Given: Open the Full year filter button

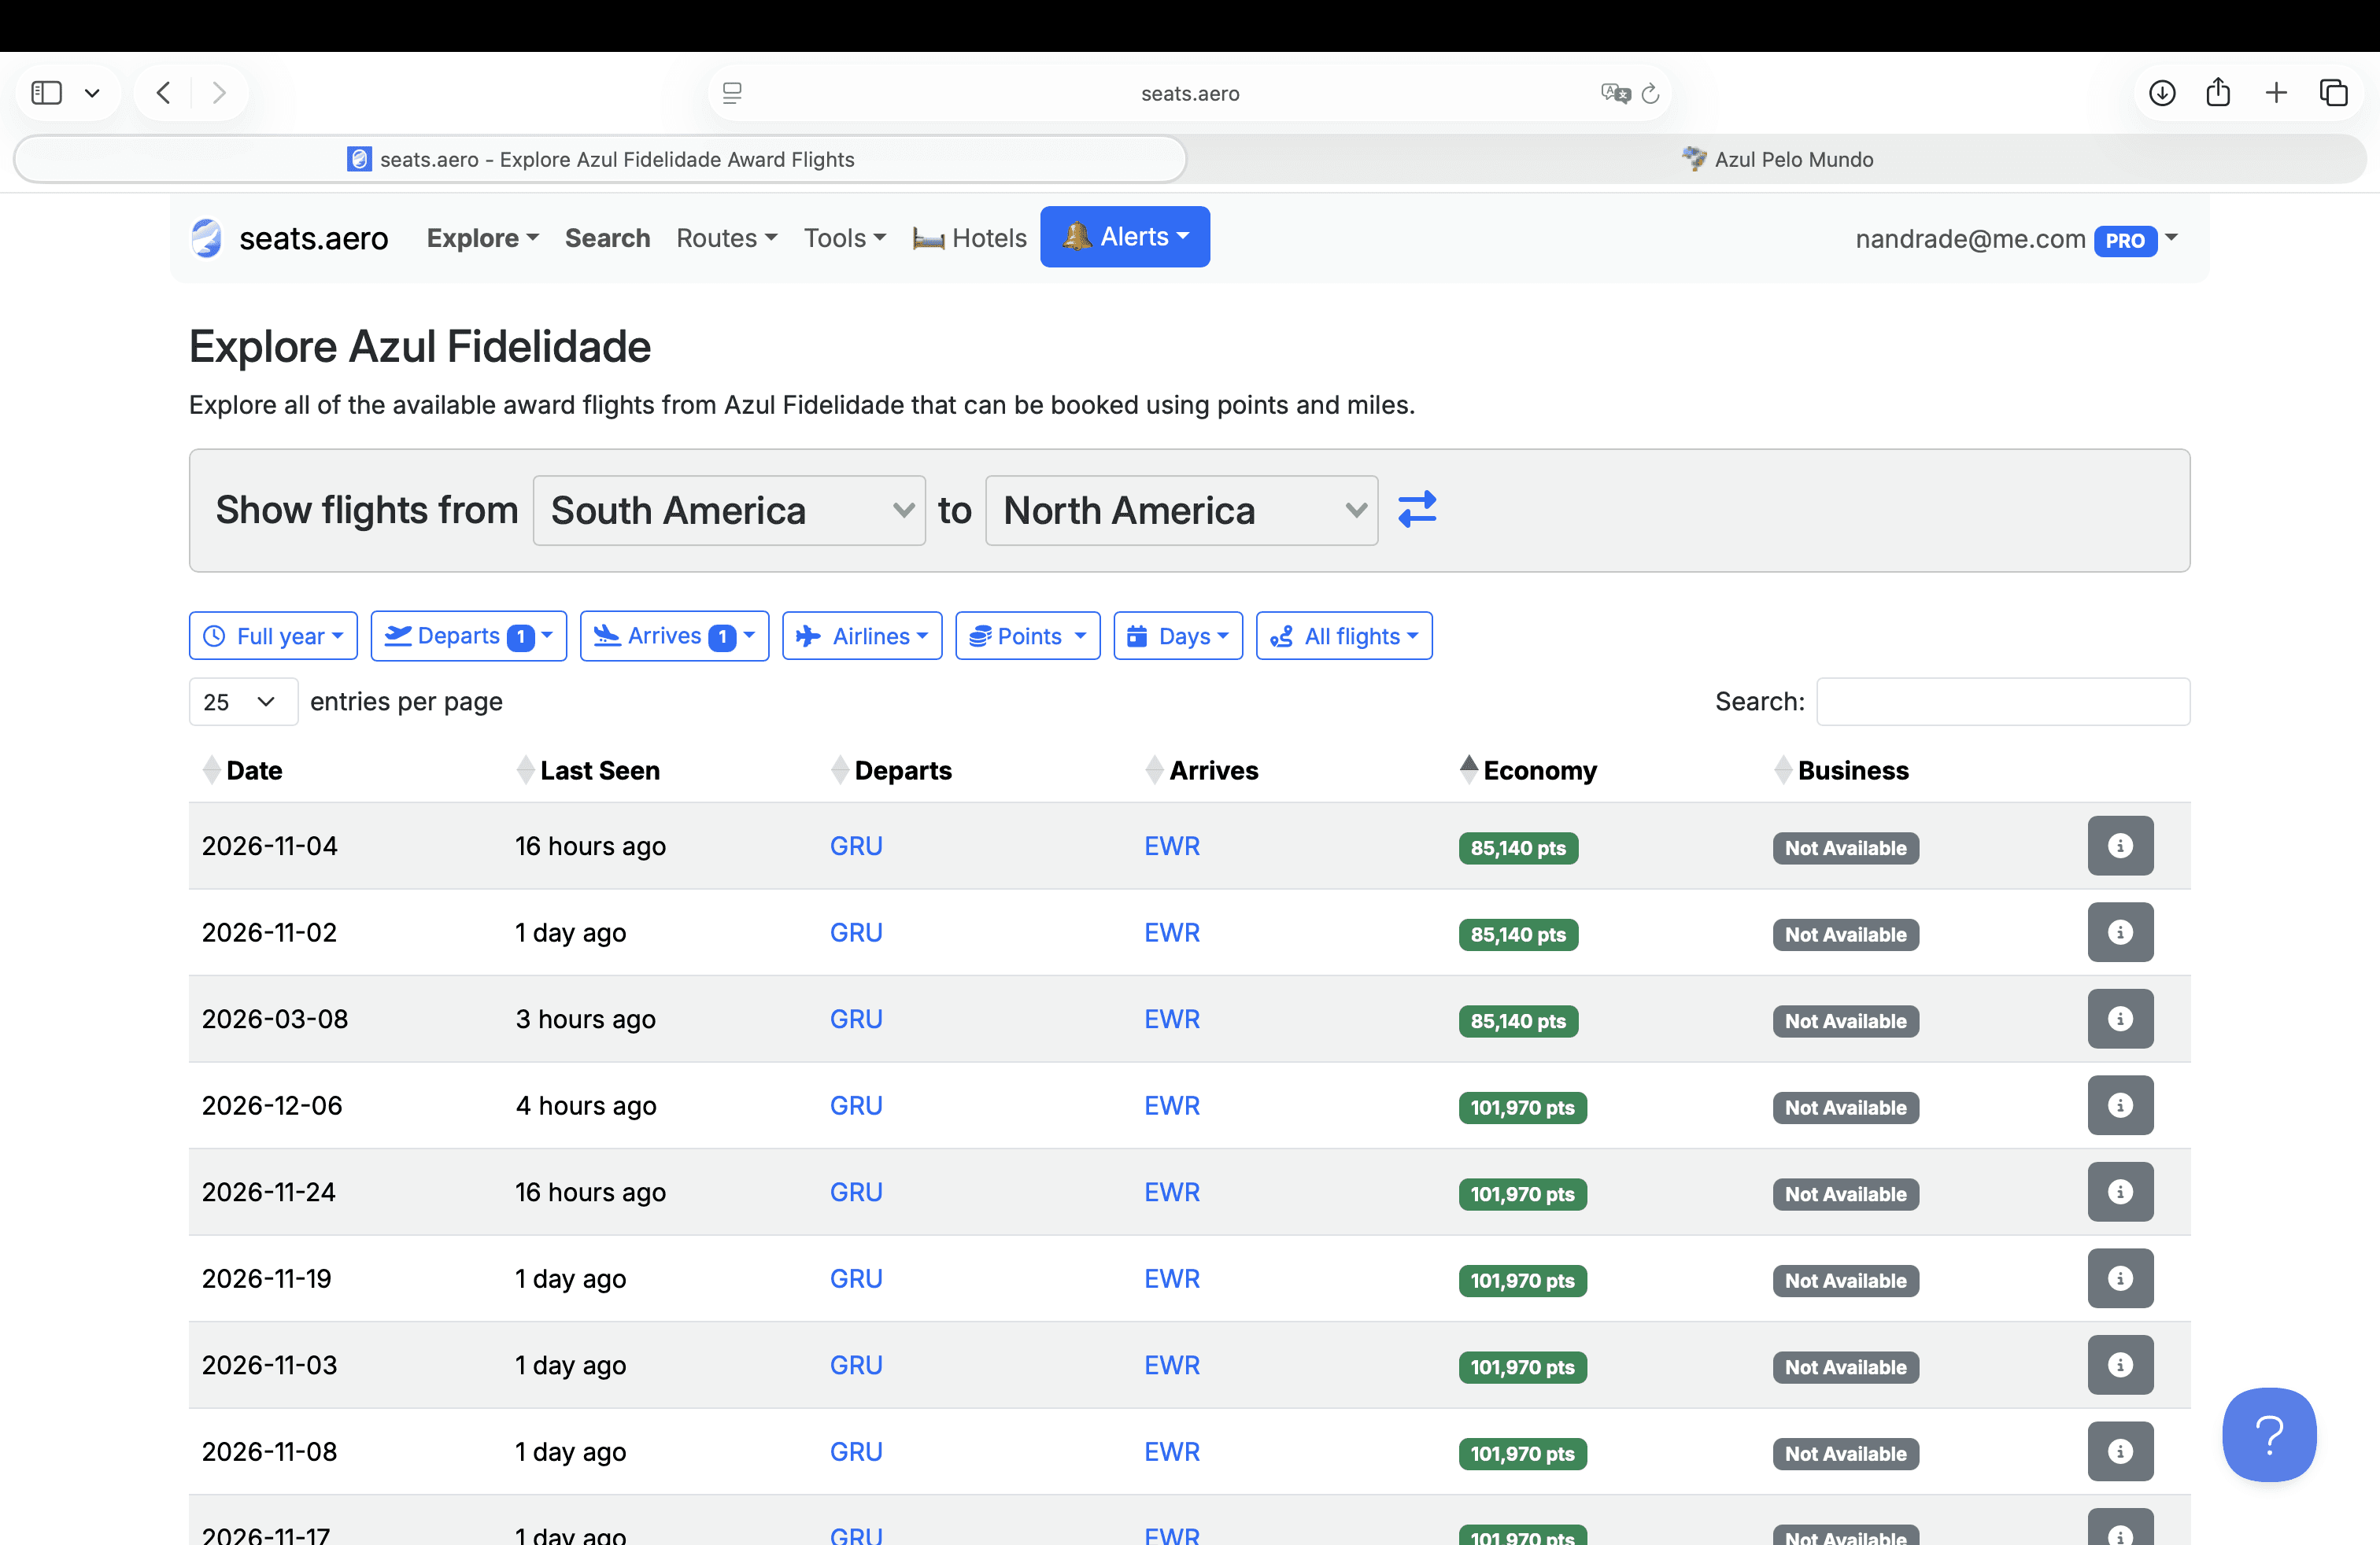Looking at the screenshot, I should click(273, 636).
